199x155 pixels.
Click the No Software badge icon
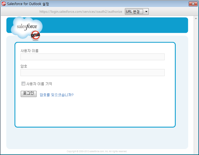(35, 35)
